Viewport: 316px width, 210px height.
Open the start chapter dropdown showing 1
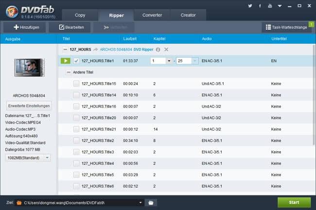tap(169, 61)
